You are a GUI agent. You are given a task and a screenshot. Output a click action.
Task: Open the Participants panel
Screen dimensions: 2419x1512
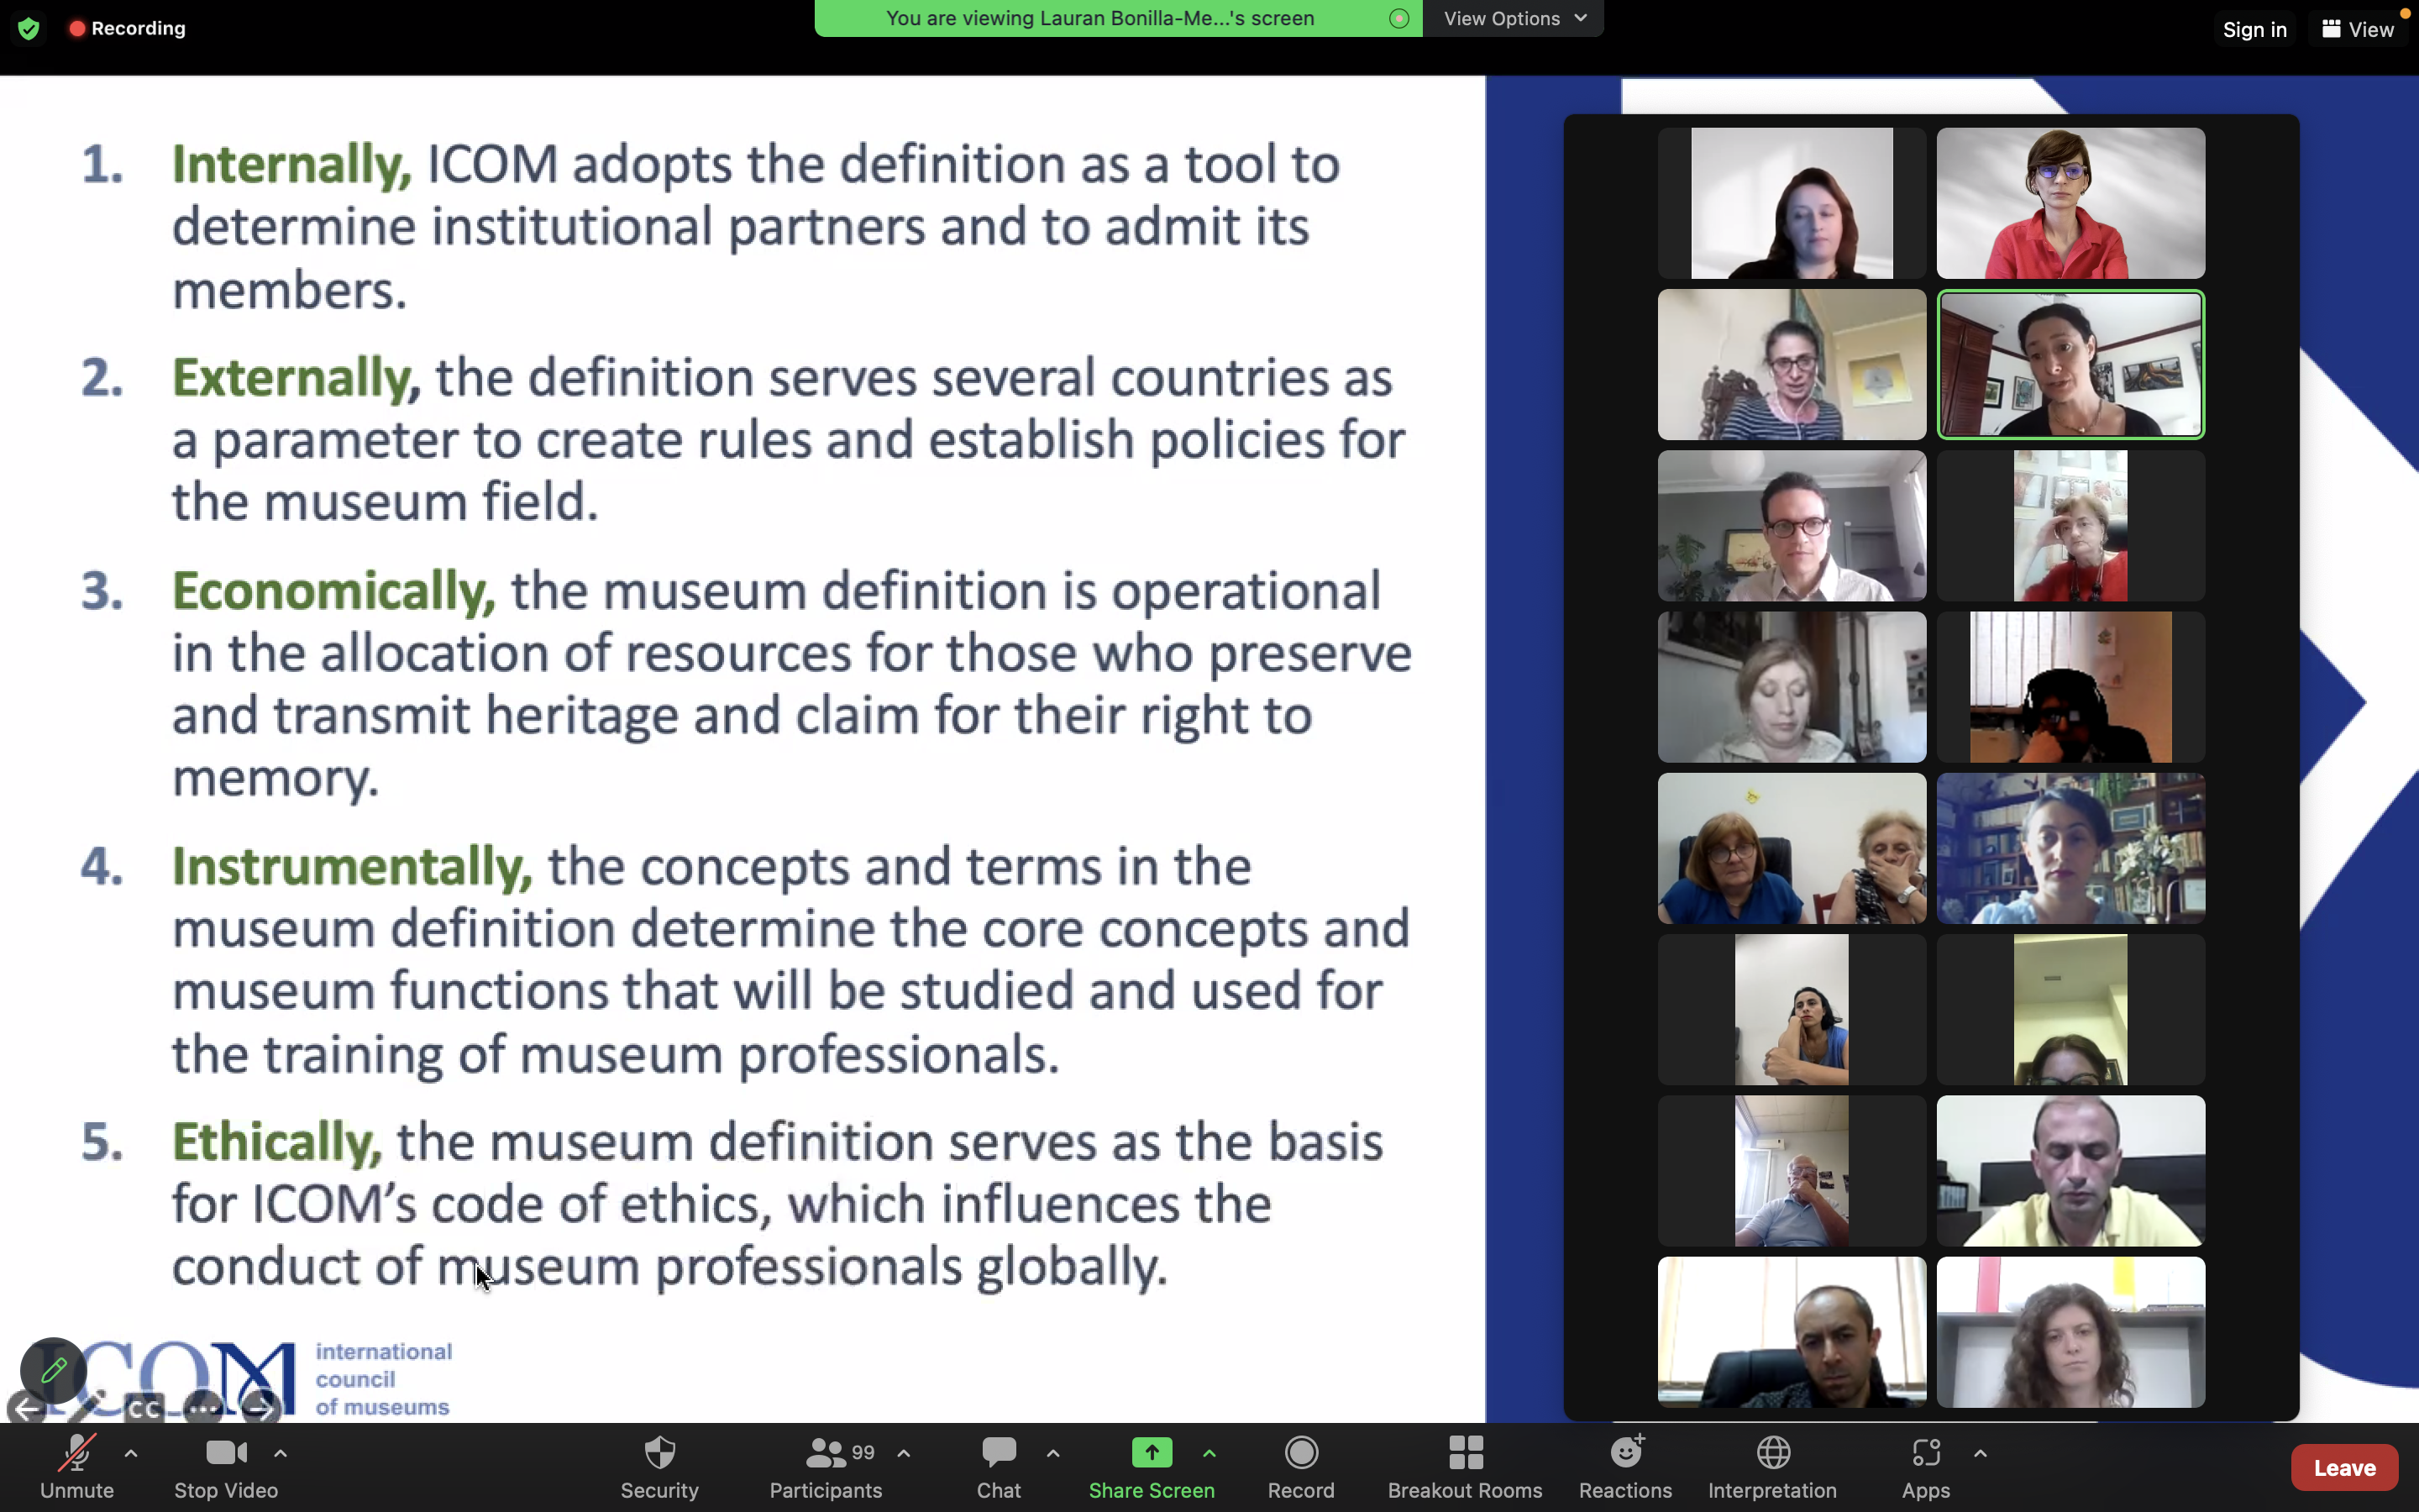point(826,1466)
